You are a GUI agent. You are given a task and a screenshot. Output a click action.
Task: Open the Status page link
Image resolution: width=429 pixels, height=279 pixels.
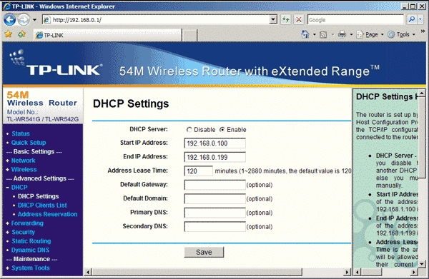21,133
